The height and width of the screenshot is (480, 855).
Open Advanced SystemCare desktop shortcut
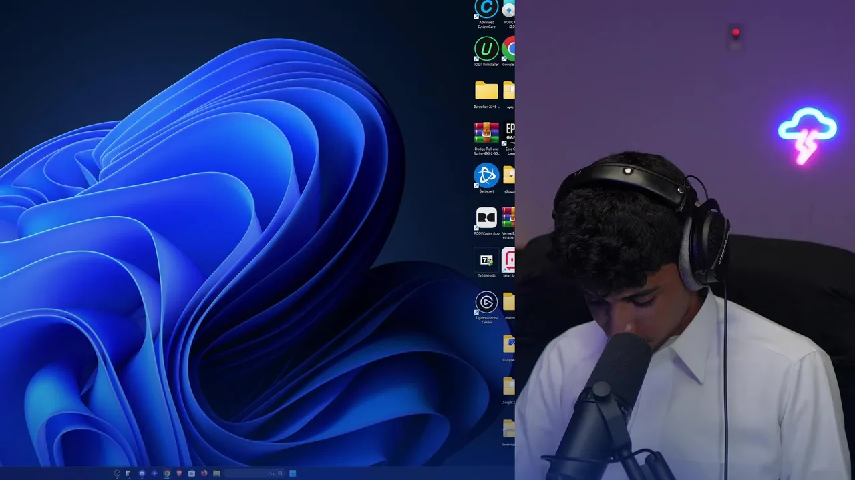click(x=486, y=13)
